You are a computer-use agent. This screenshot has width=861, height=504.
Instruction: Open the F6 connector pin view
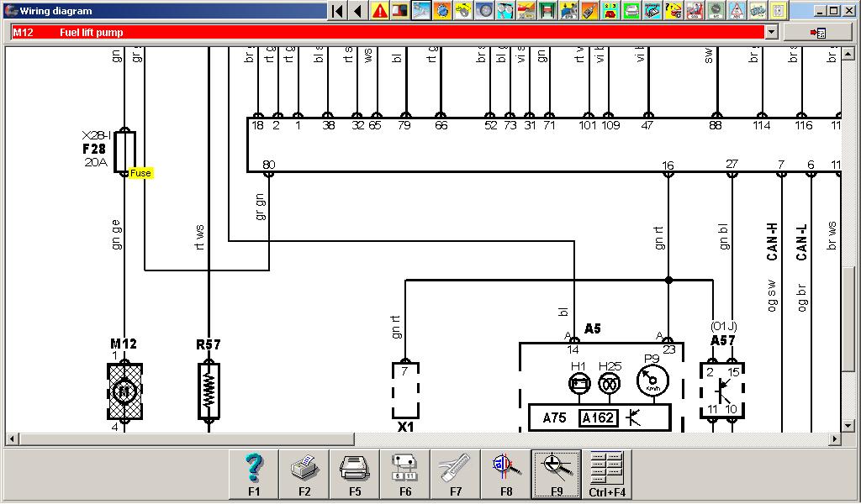[x=405, y=475]
